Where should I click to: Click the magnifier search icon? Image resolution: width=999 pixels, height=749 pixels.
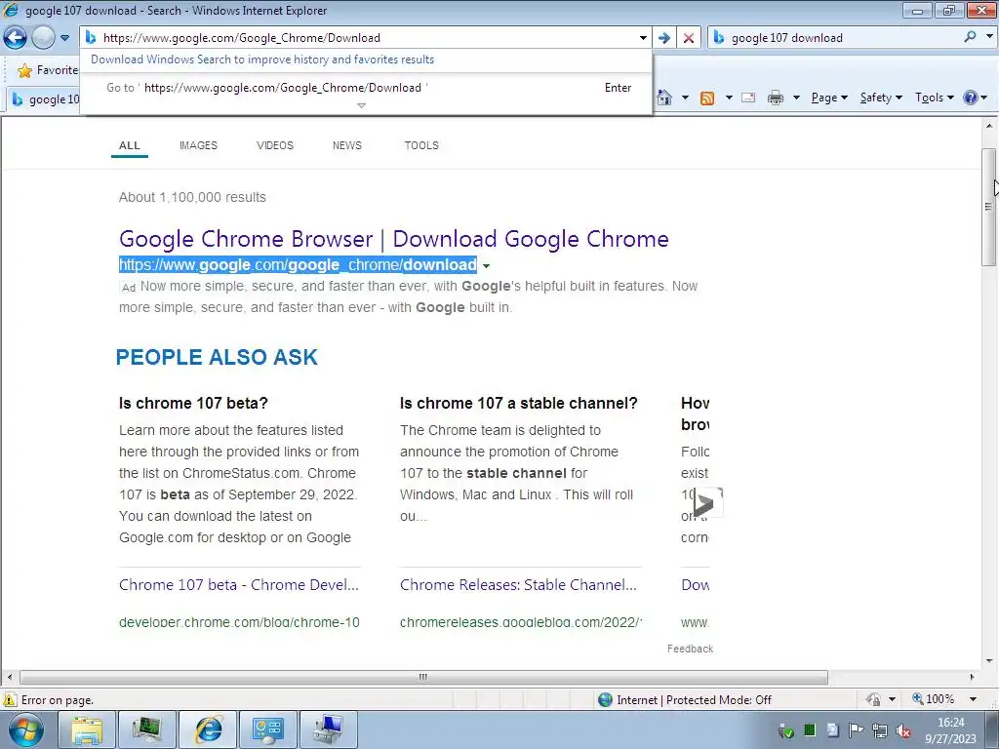(x=970, y=37)
